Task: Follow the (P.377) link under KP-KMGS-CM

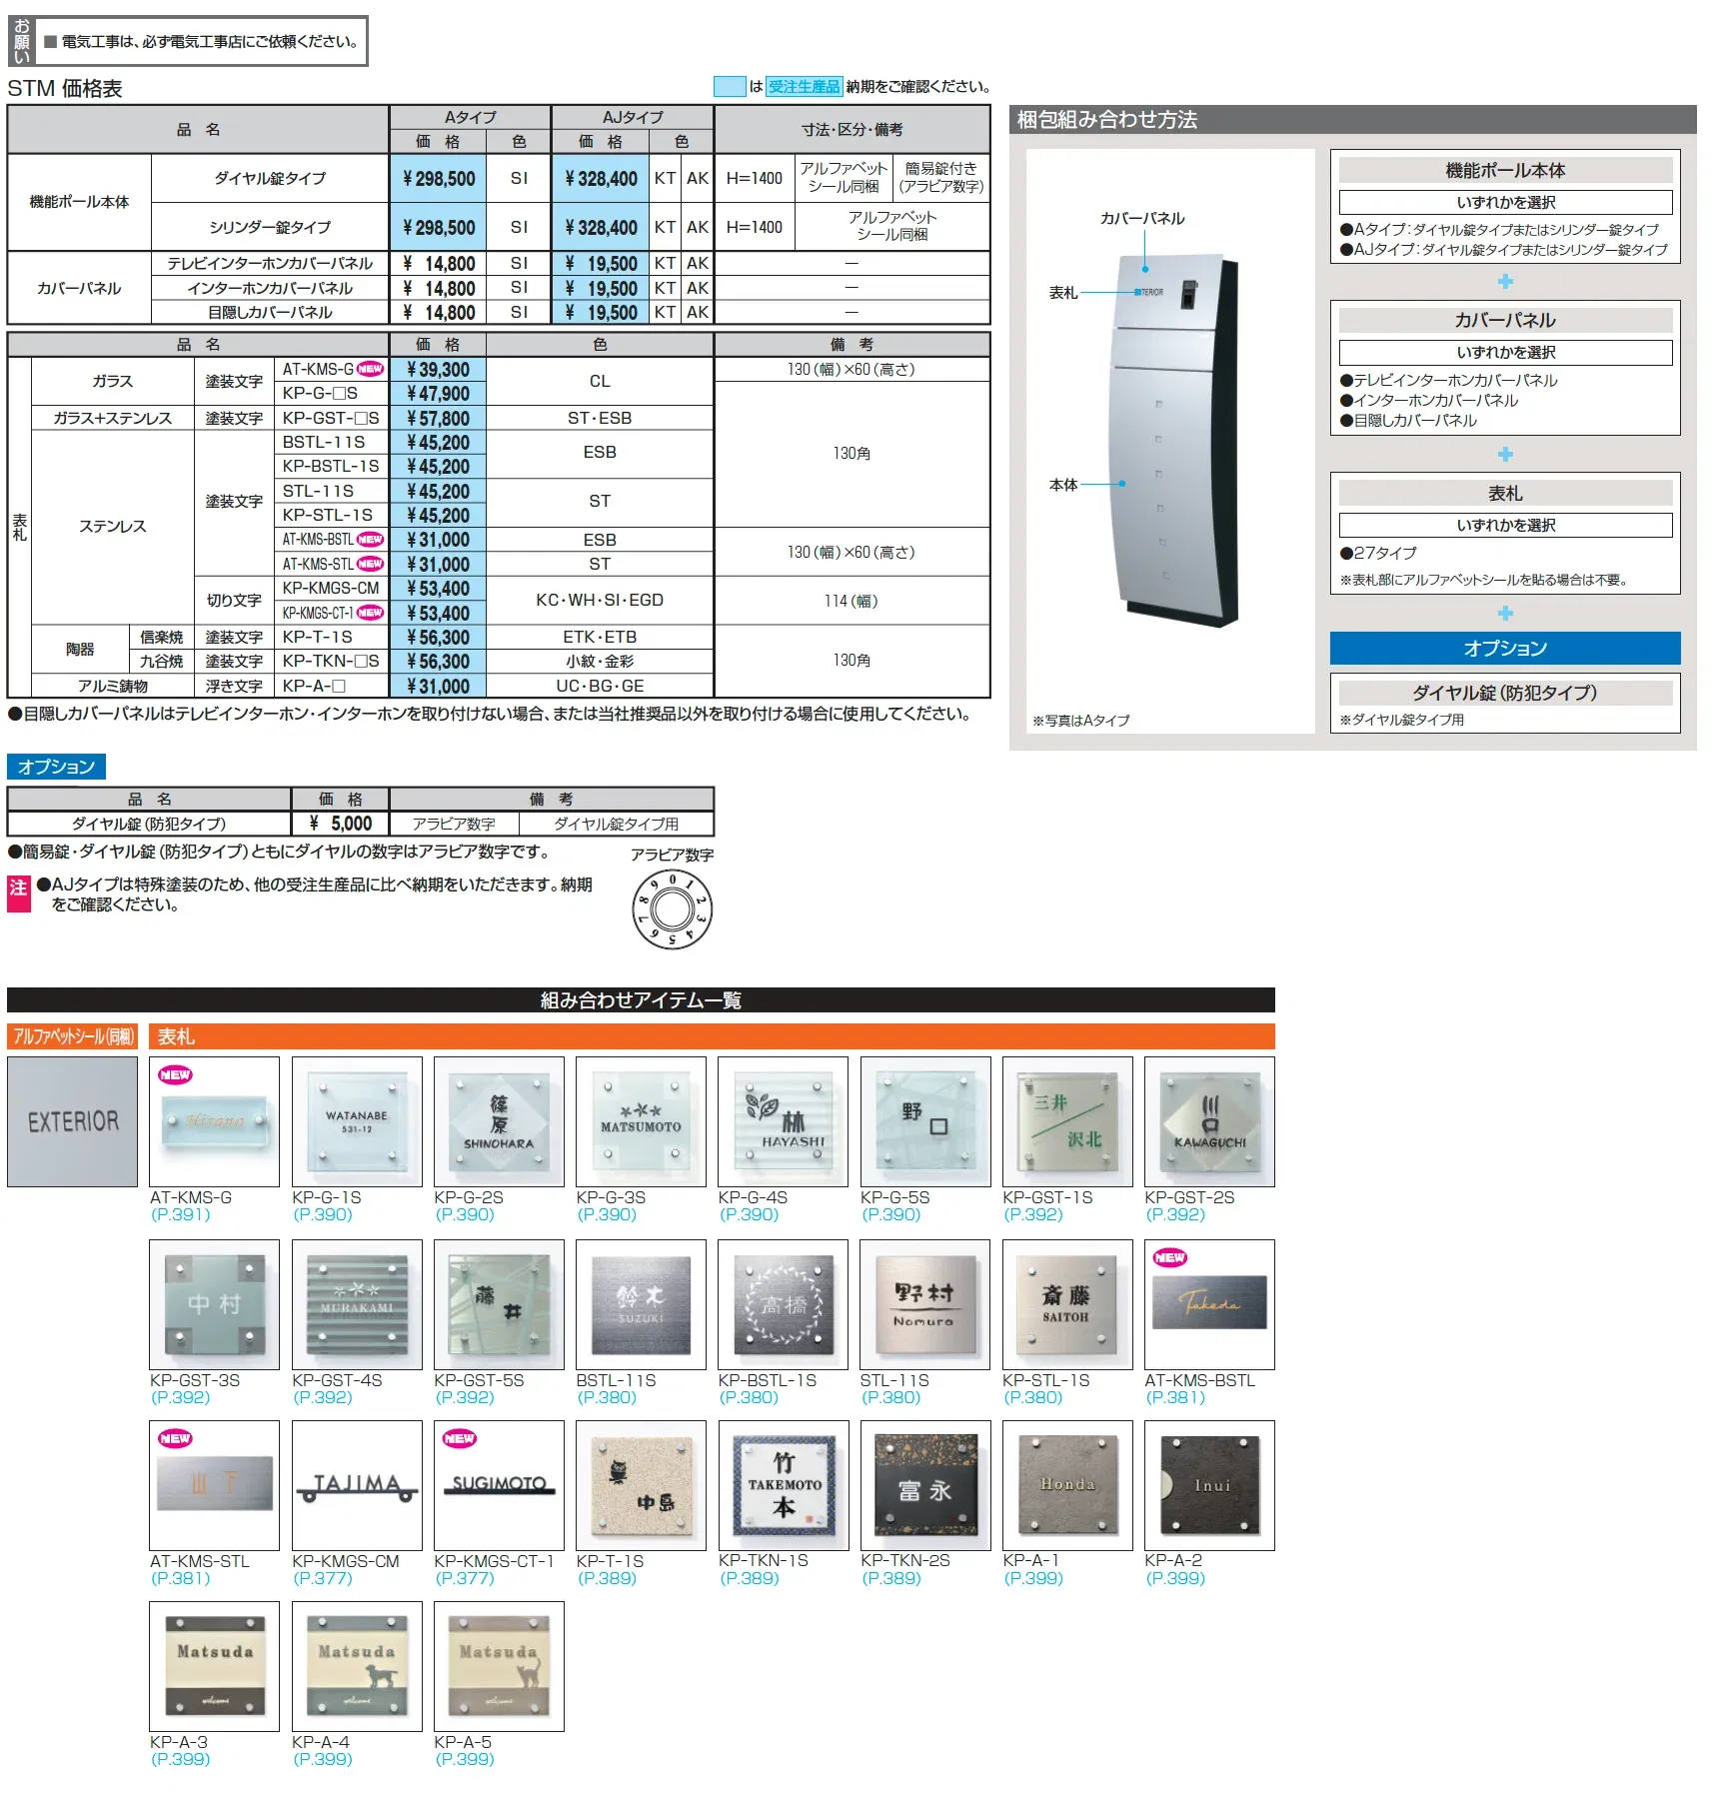Action: click(x=323, y=1578)
